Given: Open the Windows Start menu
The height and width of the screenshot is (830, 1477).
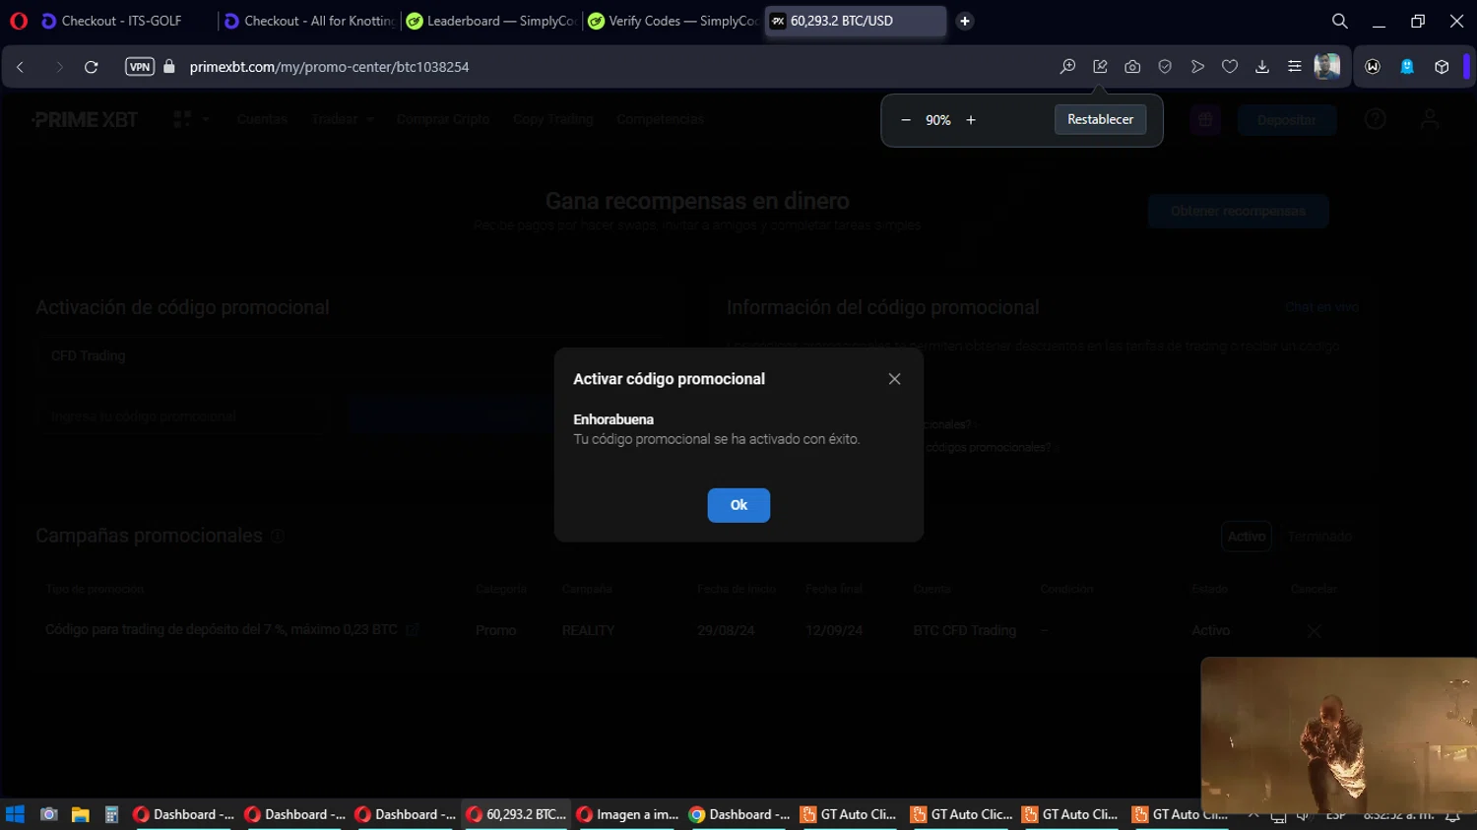Looking at the screenshot, I should coord(15,814).
